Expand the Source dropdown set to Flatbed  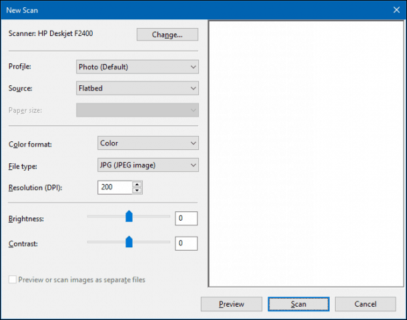137,88
